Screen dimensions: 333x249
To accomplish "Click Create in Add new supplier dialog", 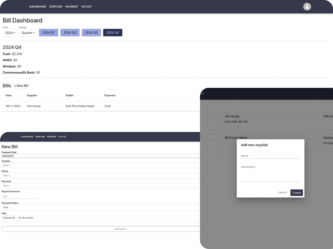I will pos(296,193).
